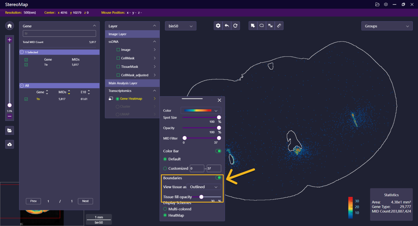Click the zoom in plus button
The image size is (418, 226).
click(9, 40)
